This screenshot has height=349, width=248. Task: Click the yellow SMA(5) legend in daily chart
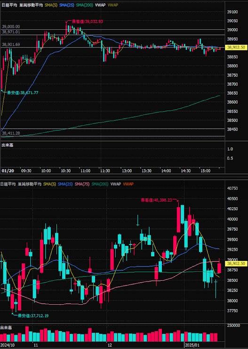[x=49, y=184]
